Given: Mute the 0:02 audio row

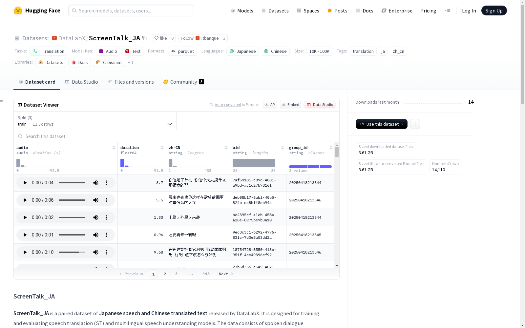Looking at the screenshot, I should tap(96, 217).
